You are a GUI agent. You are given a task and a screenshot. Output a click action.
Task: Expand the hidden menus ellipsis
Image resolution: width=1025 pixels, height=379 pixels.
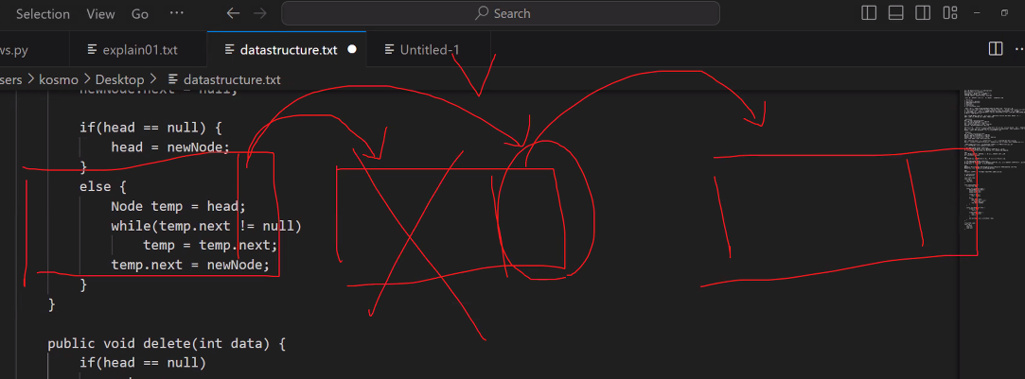click(176, 13)
